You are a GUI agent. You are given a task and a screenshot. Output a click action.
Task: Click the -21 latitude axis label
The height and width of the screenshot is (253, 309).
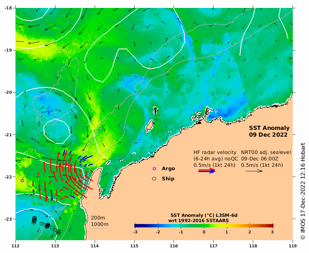pyautogui.click(x=8, y=135)
